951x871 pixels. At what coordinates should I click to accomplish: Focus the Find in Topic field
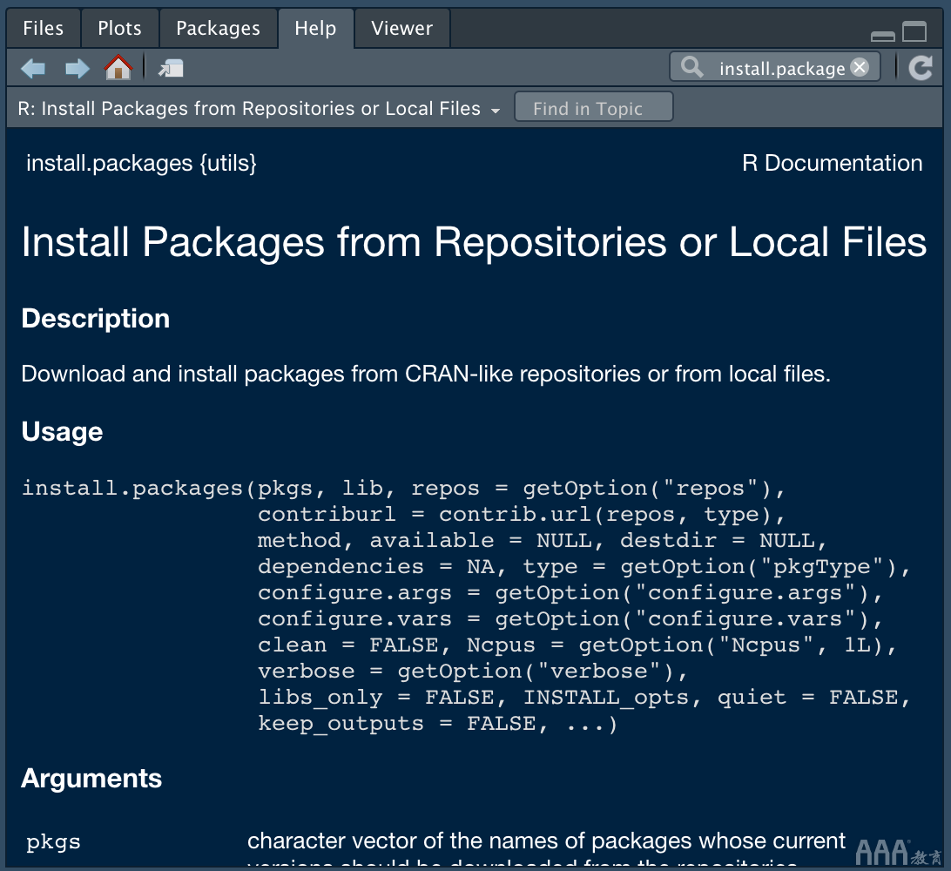pyautogui.click(x=593, y=109)
